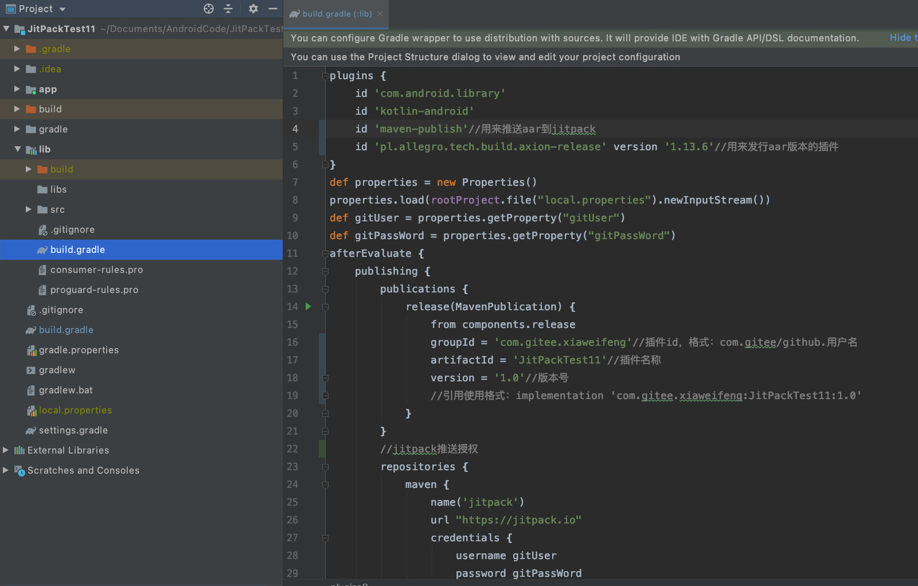Viewport: 918px width, 586px height.
Task: Click the https://jitpack.io URL in the code
Action: 517,520
